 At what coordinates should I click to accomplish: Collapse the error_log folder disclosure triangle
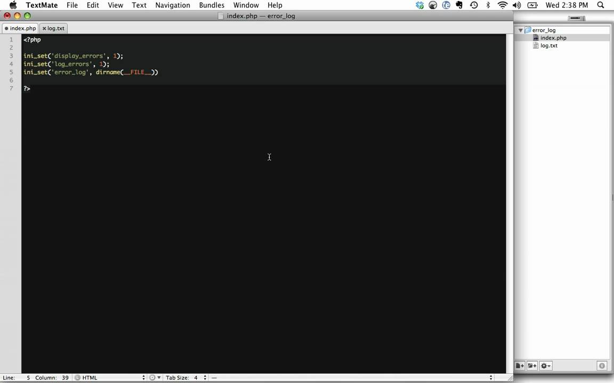click(x=520, y=30)
